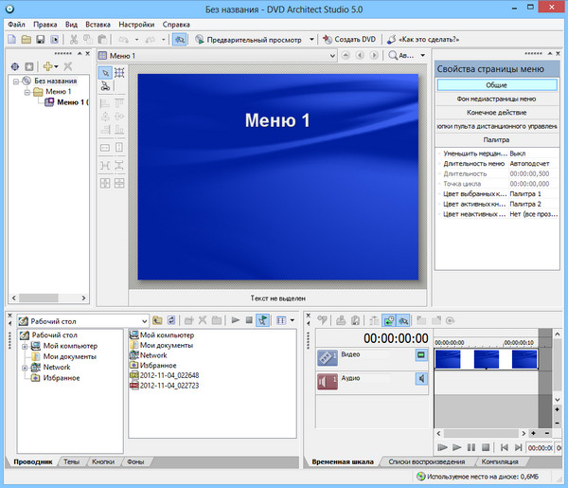Toggle the auto-preview button in explorer toolbar
568x488 pixels.
click(x=263, y=321)
